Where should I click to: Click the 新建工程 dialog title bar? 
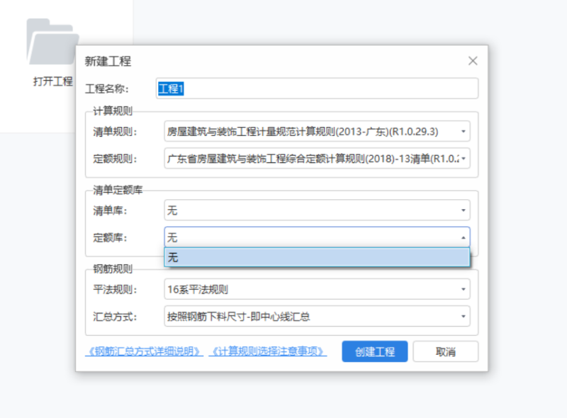point(213,62)
